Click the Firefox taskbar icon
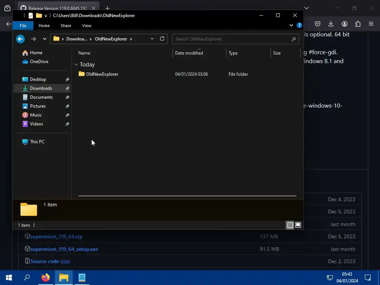Screen dimensions: 380x285 coord(45,278)
